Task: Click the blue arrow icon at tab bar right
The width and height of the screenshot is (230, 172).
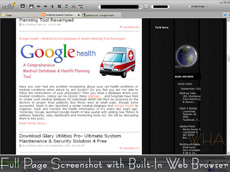Action: pyautogui.click(x=225, y=15)
